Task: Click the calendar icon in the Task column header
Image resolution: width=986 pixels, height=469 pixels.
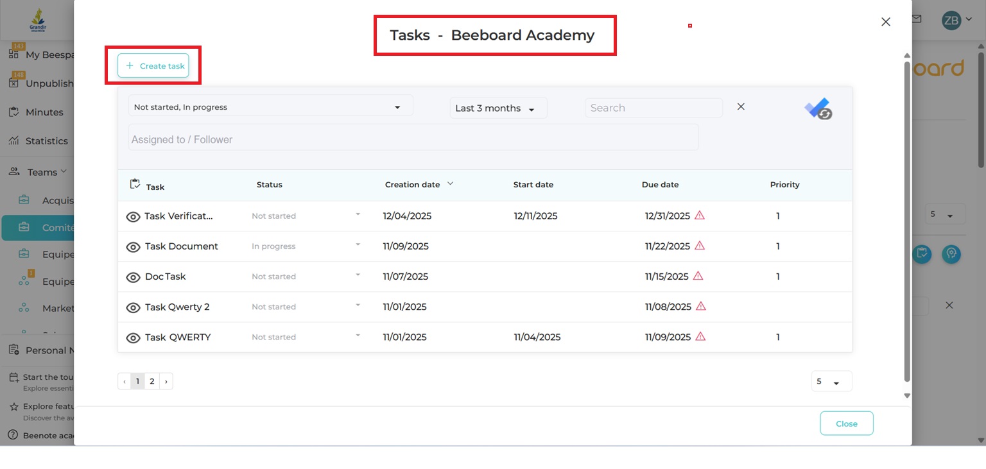Action: click(134, 183)
